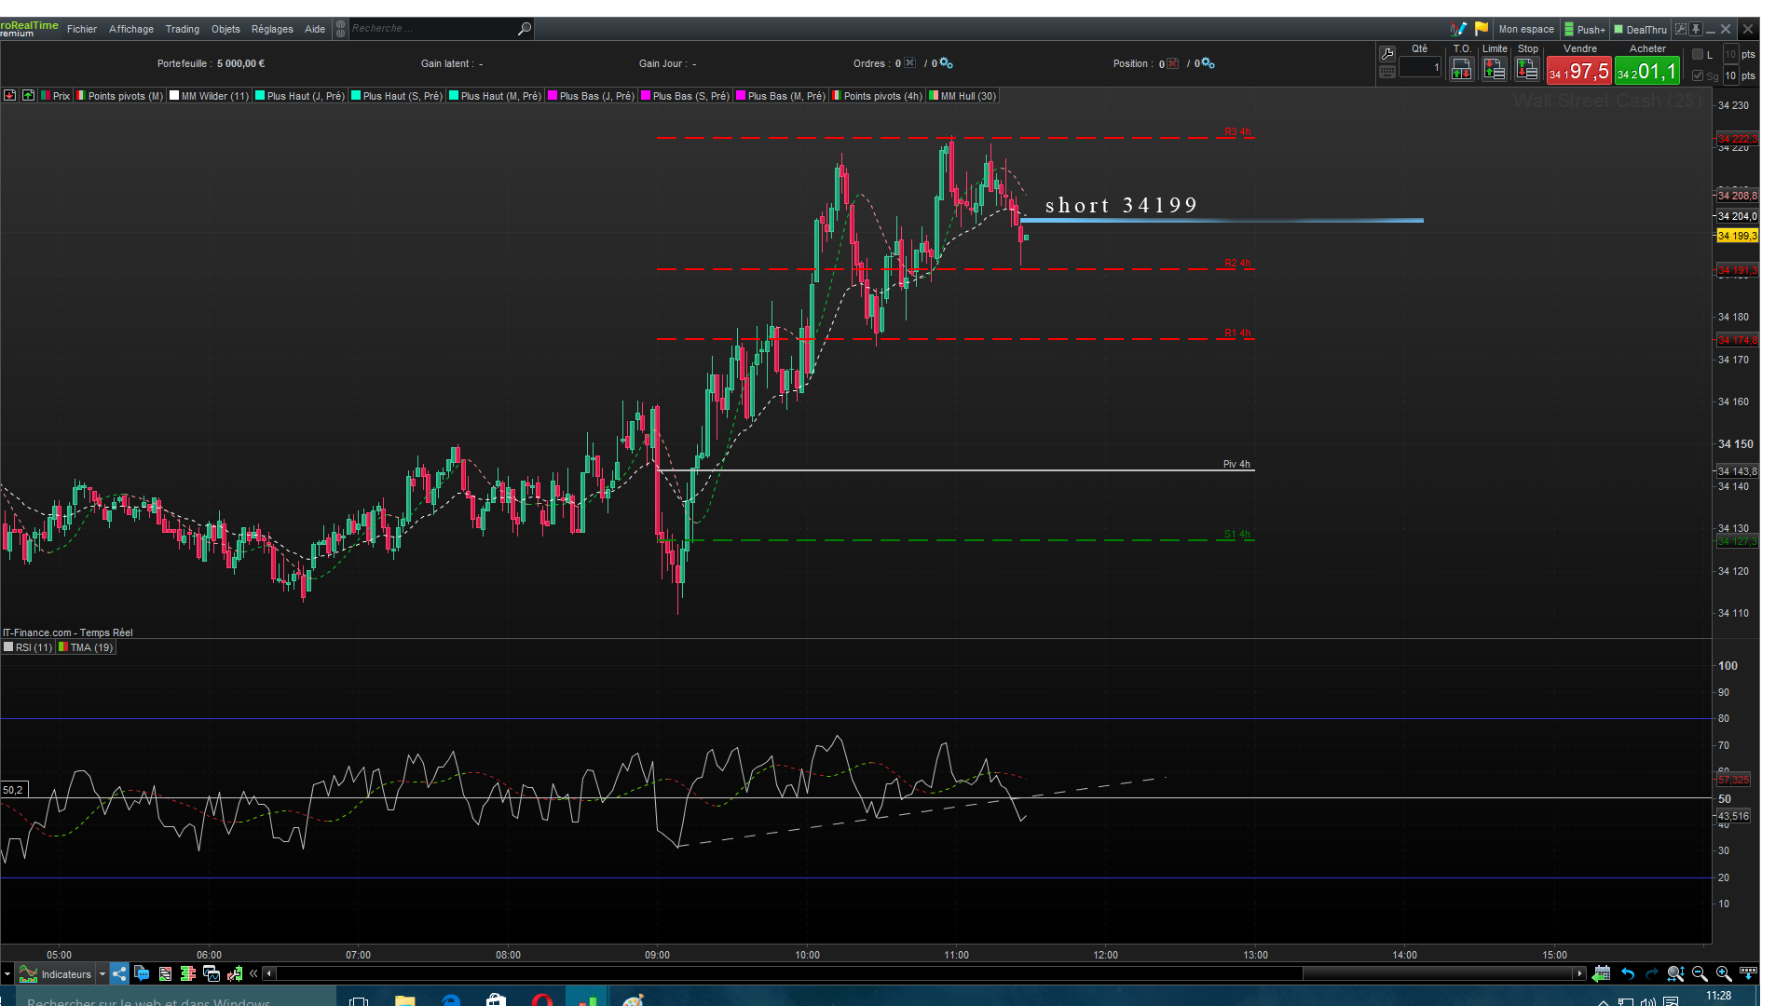Click the zoom in magnifier icon
1789x1006 pixels.
click(x=1724, y=973)
